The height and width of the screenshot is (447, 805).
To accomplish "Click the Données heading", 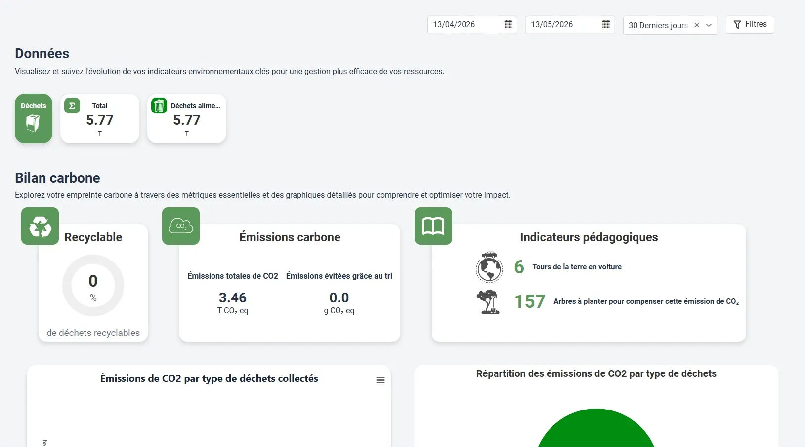I will (x=42, y=53).
